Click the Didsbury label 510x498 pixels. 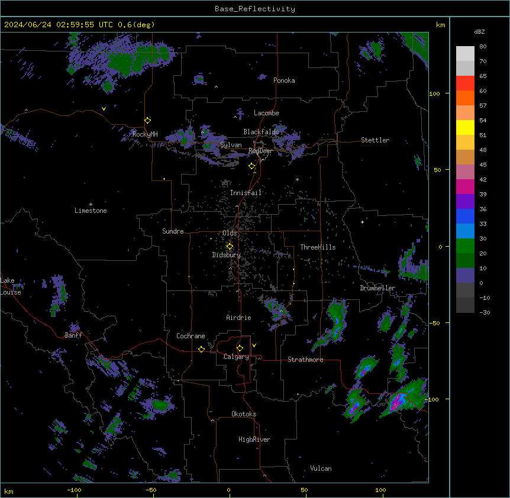[x=227, y=255]
